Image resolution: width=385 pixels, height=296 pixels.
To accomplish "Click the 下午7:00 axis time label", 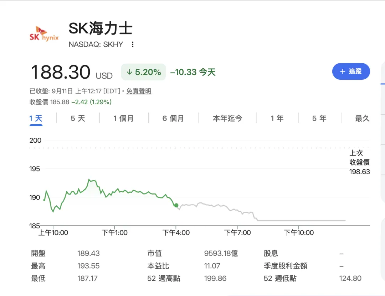I will coord(237,233).
